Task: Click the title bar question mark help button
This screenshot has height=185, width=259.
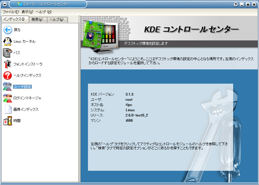Action: (x=236, y=5)
